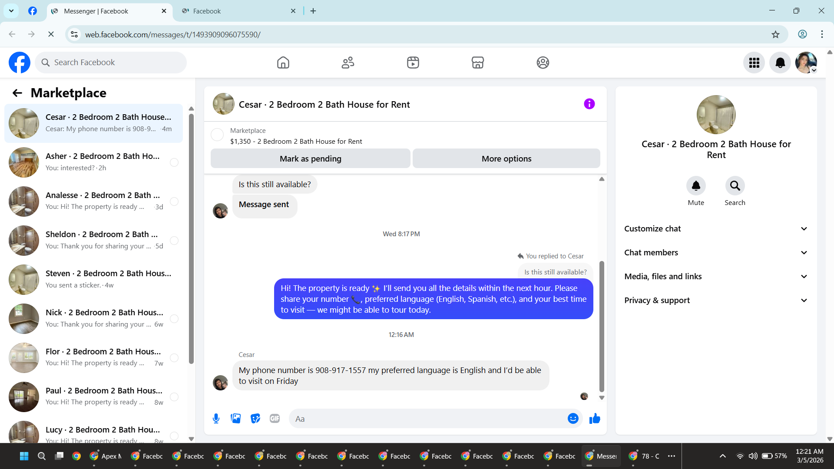Screen dimensions: 834x469
Task: Select radio circle for Sheldon conversation
Action: pyautogui.click(x=174, y=241)
